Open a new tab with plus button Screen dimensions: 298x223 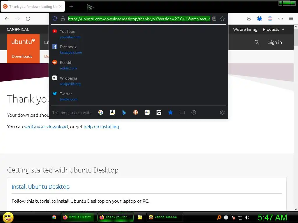tap(71, 7)
